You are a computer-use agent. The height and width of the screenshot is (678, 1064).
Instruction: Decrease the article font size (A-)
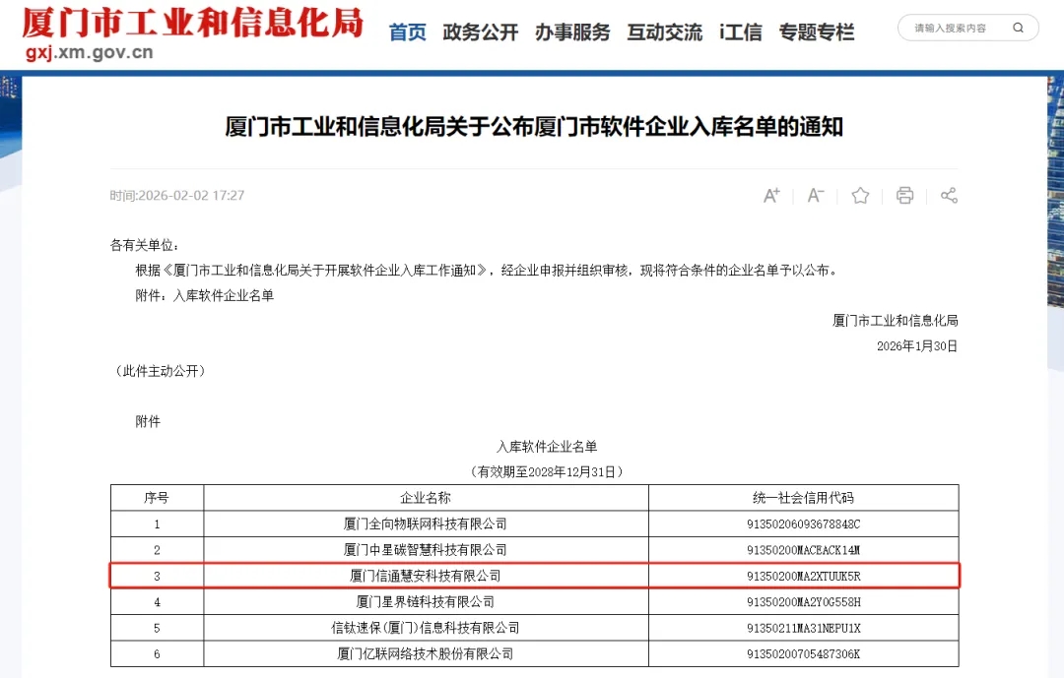[x=816, y=195]
